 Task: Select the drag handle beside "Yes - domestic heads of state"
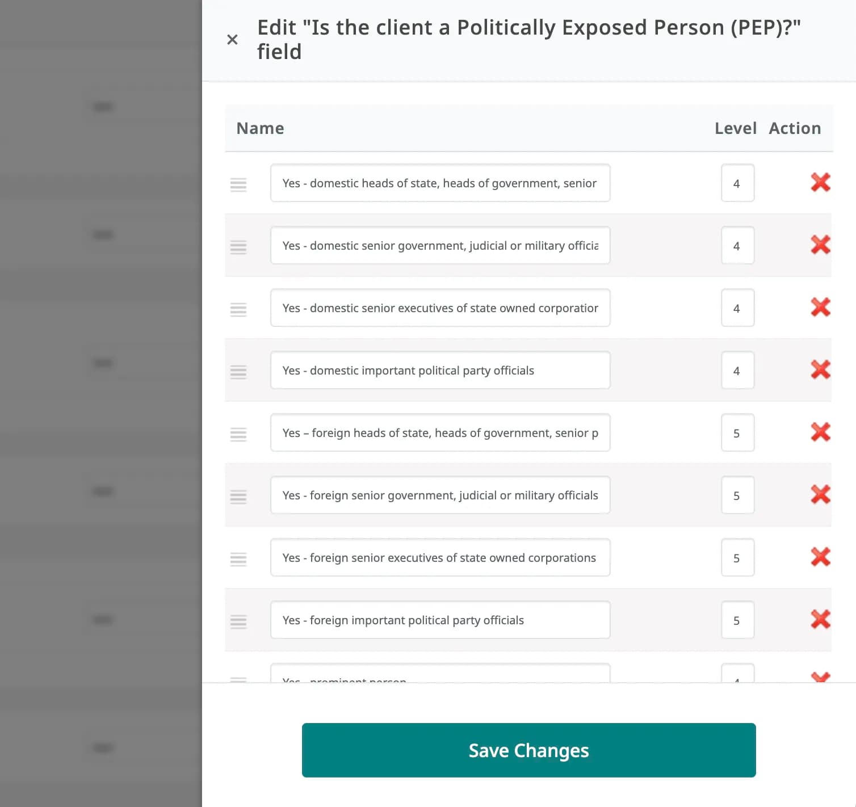(238, 184)
